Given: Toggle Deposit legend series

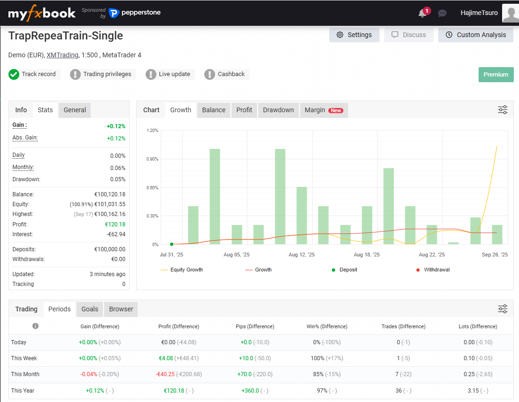Looking at the screenshot, I should coord(345,270).
